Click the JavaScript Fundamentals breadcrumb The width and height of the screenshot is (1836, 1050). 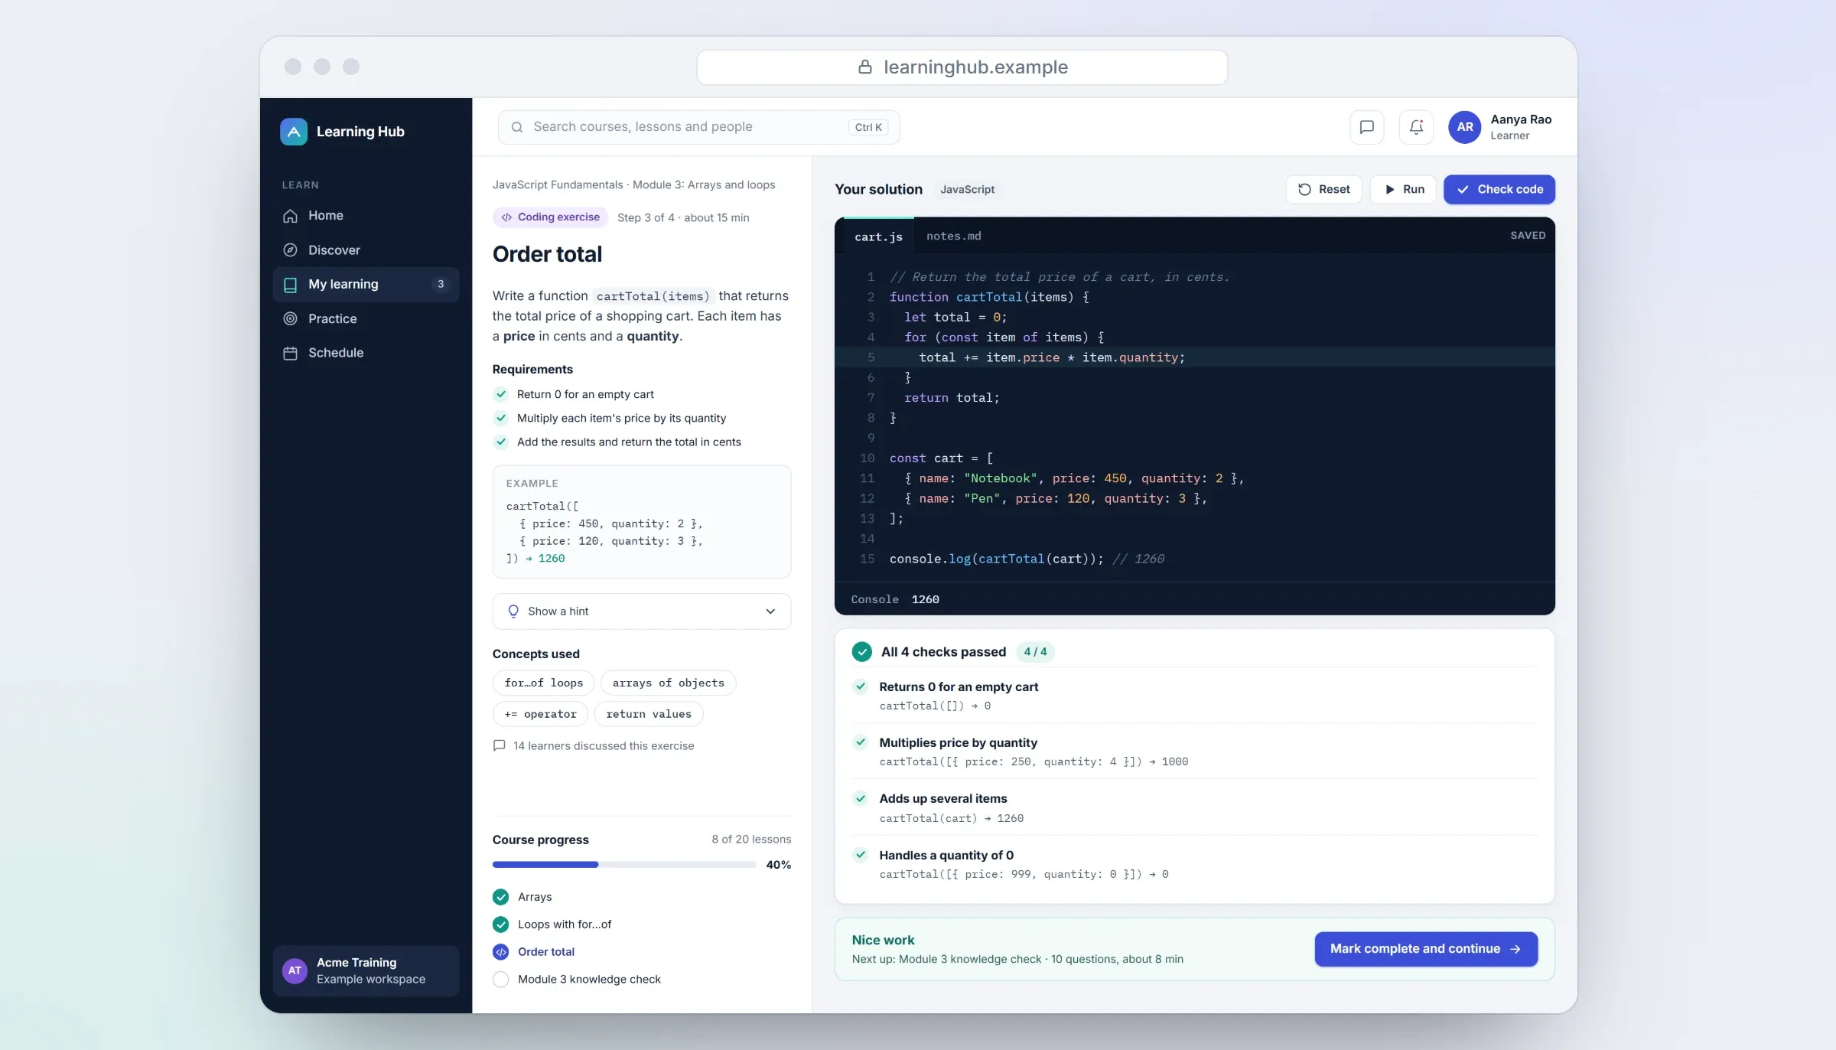click(x=558, y=185)
